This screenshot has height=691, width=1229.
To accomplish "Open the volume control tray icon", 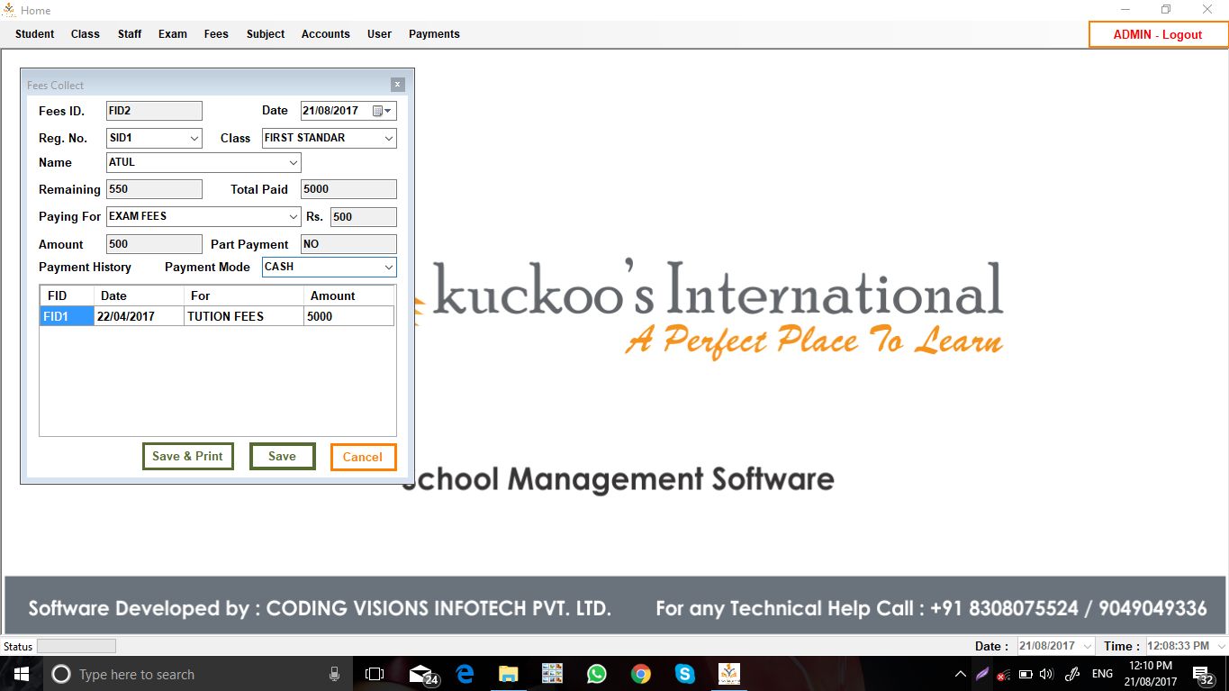I will (x=1045, y=674).
